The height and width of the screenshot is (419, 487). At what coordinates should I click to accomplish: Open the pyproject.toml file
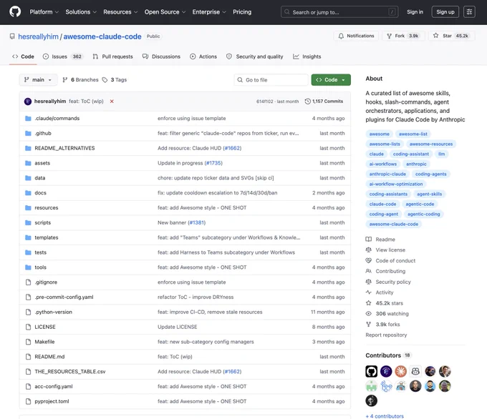click(x=52, y=401)
